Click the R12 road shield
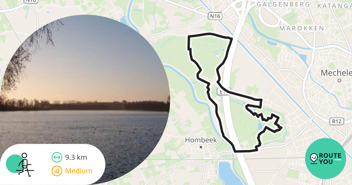Screen dimensions: 352x185 pos(336,121)
